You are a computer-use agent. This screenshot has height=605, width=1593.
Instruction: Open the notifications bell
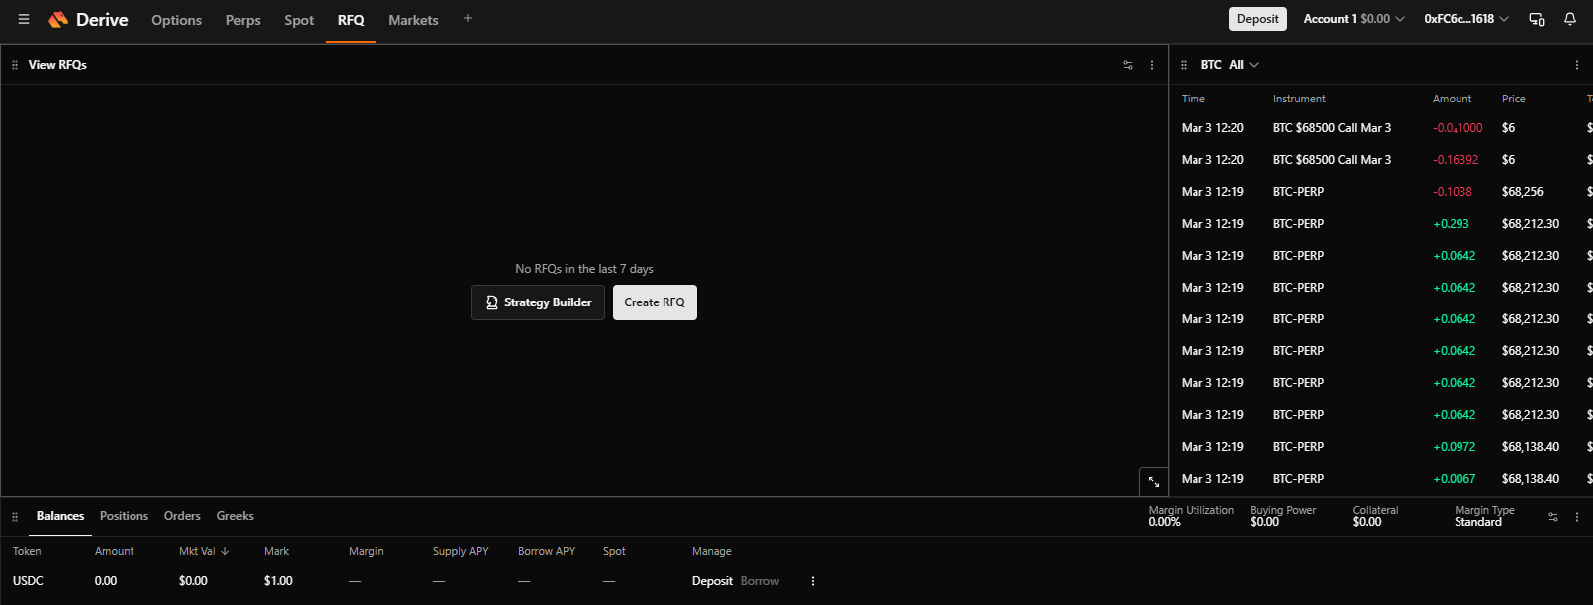[1570, 19]
